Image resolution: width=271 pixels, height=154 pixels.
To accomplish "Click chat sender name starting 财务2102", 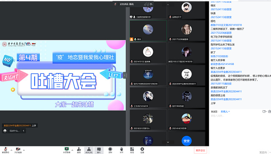I will (x=219, y=57).
